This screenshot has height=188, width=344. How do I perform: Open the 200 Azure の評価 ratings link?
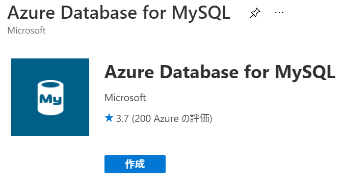pyautogui.click(x=172, y=118)
